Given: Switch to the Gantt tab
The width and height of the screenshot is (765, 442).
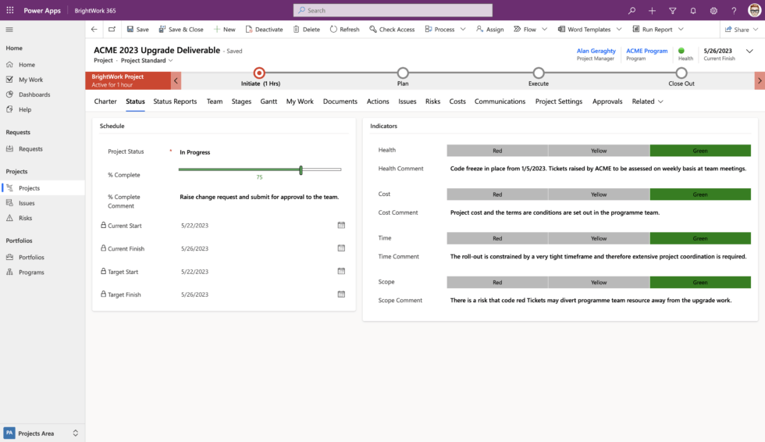Looking at the screenshot, I should (x=269, y=102).
